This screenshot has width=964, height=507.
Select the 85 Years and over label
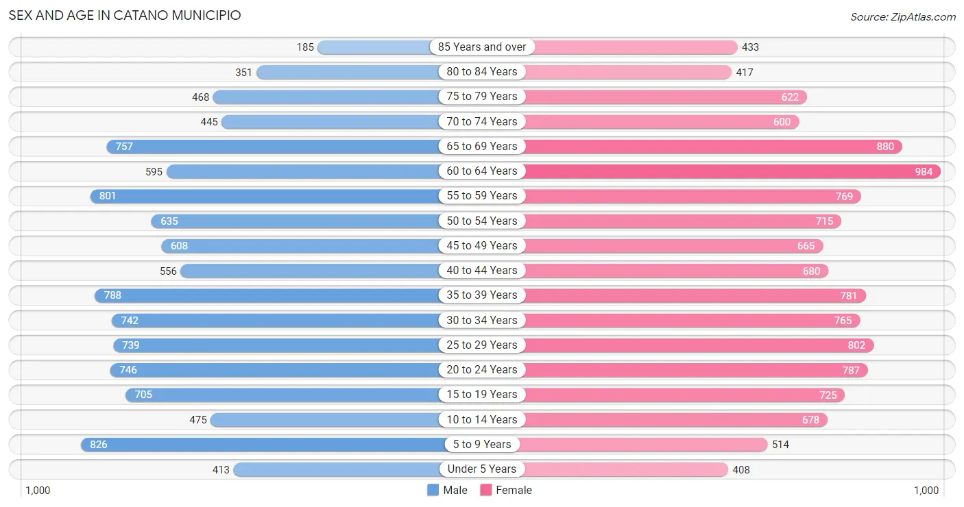pyautogui.click(x=482, y=47)
